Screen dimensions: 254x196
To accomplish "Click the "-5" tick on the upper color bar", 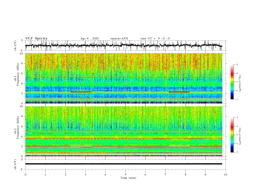I will click(x=236, y=82).
